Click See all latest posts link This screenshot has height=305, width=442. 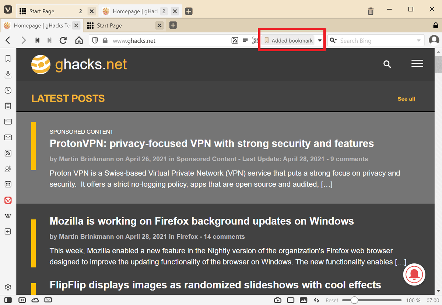click(406, 99)
